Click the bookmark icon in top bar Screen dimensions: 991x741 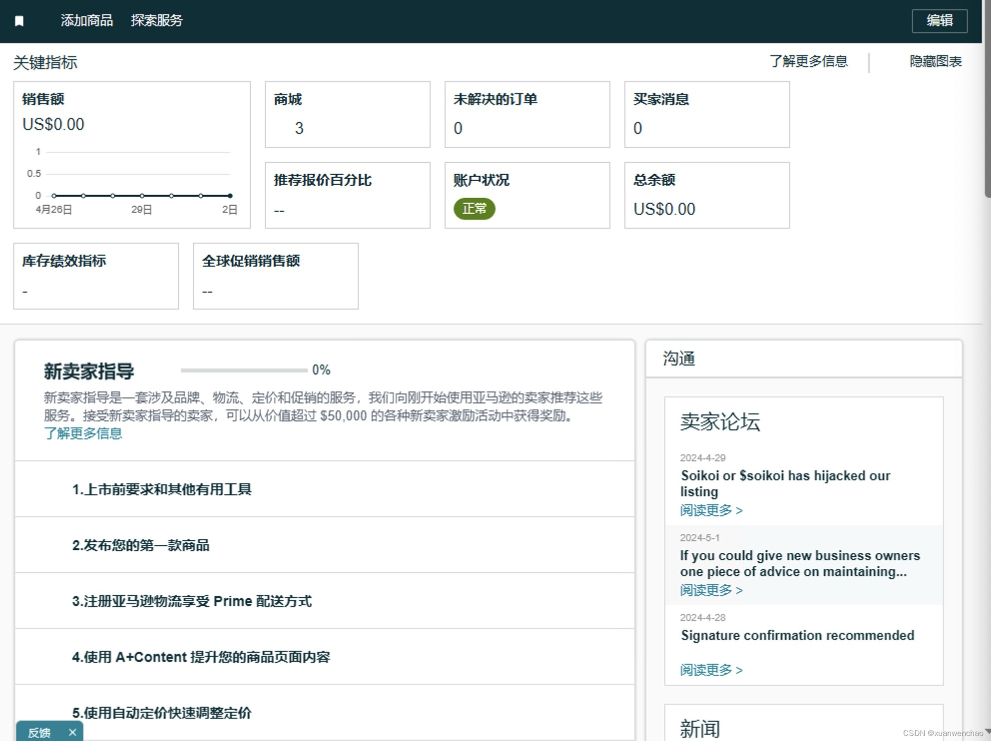pos(19,21)
